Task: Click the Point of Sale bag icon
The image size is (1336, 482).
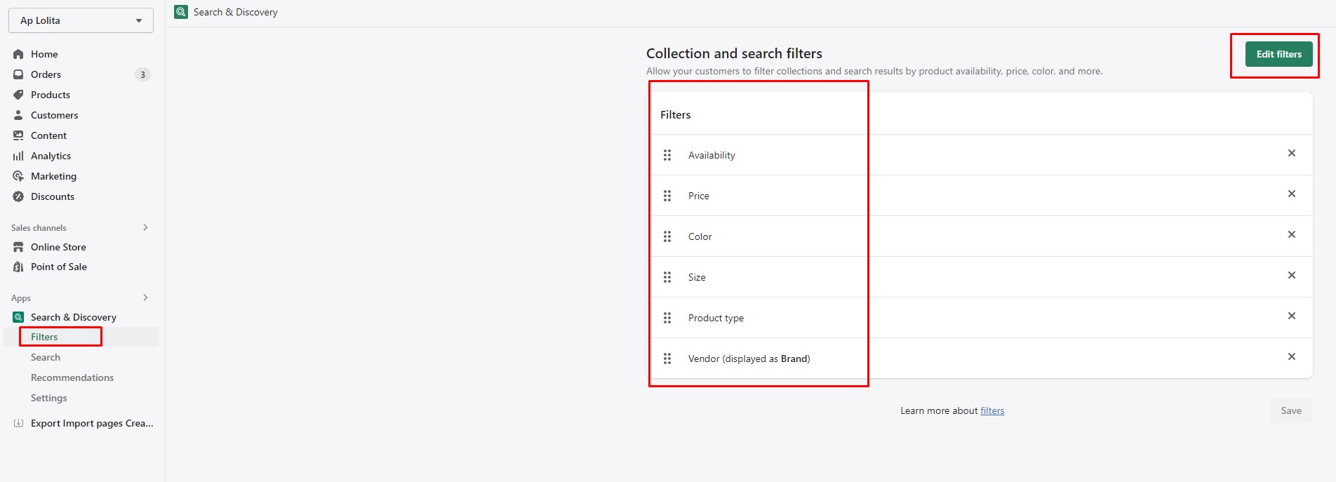Action: tap(18, 267)
